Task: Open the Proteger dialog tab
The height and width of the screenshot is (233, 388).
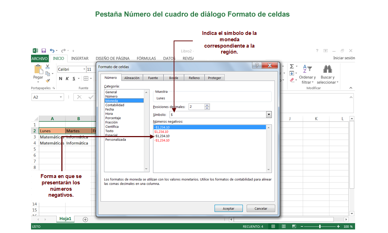Action: 214,78
